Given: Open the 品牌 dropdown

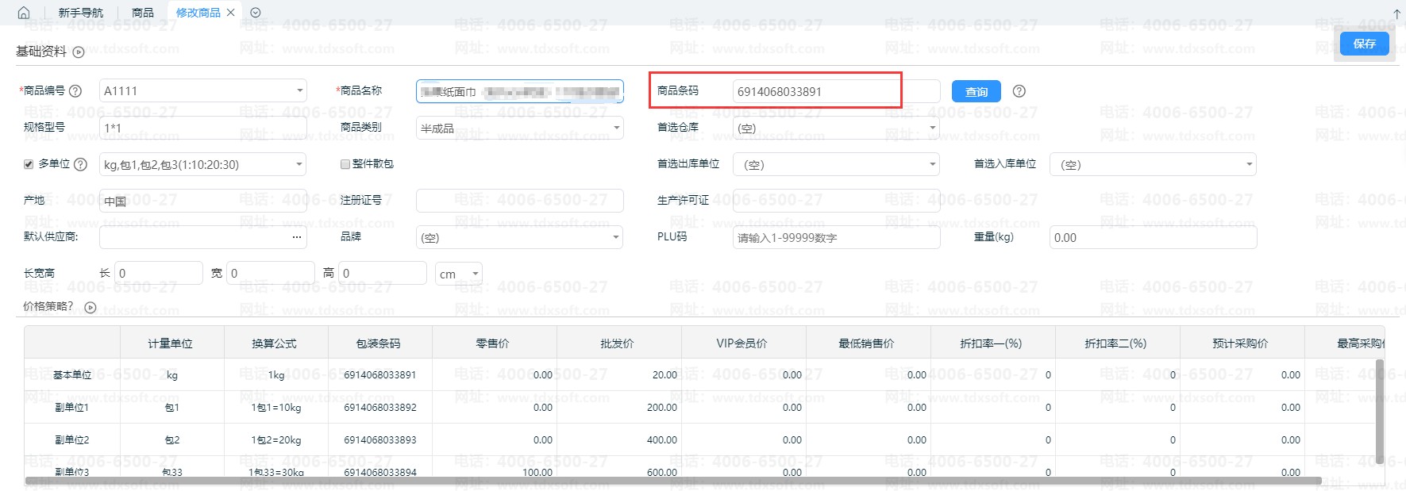Looking at the screenshot, I should point(616,237).
